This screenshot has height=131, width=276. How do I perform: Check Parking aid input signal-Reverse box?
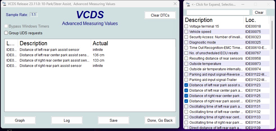[x=186, y=74]
